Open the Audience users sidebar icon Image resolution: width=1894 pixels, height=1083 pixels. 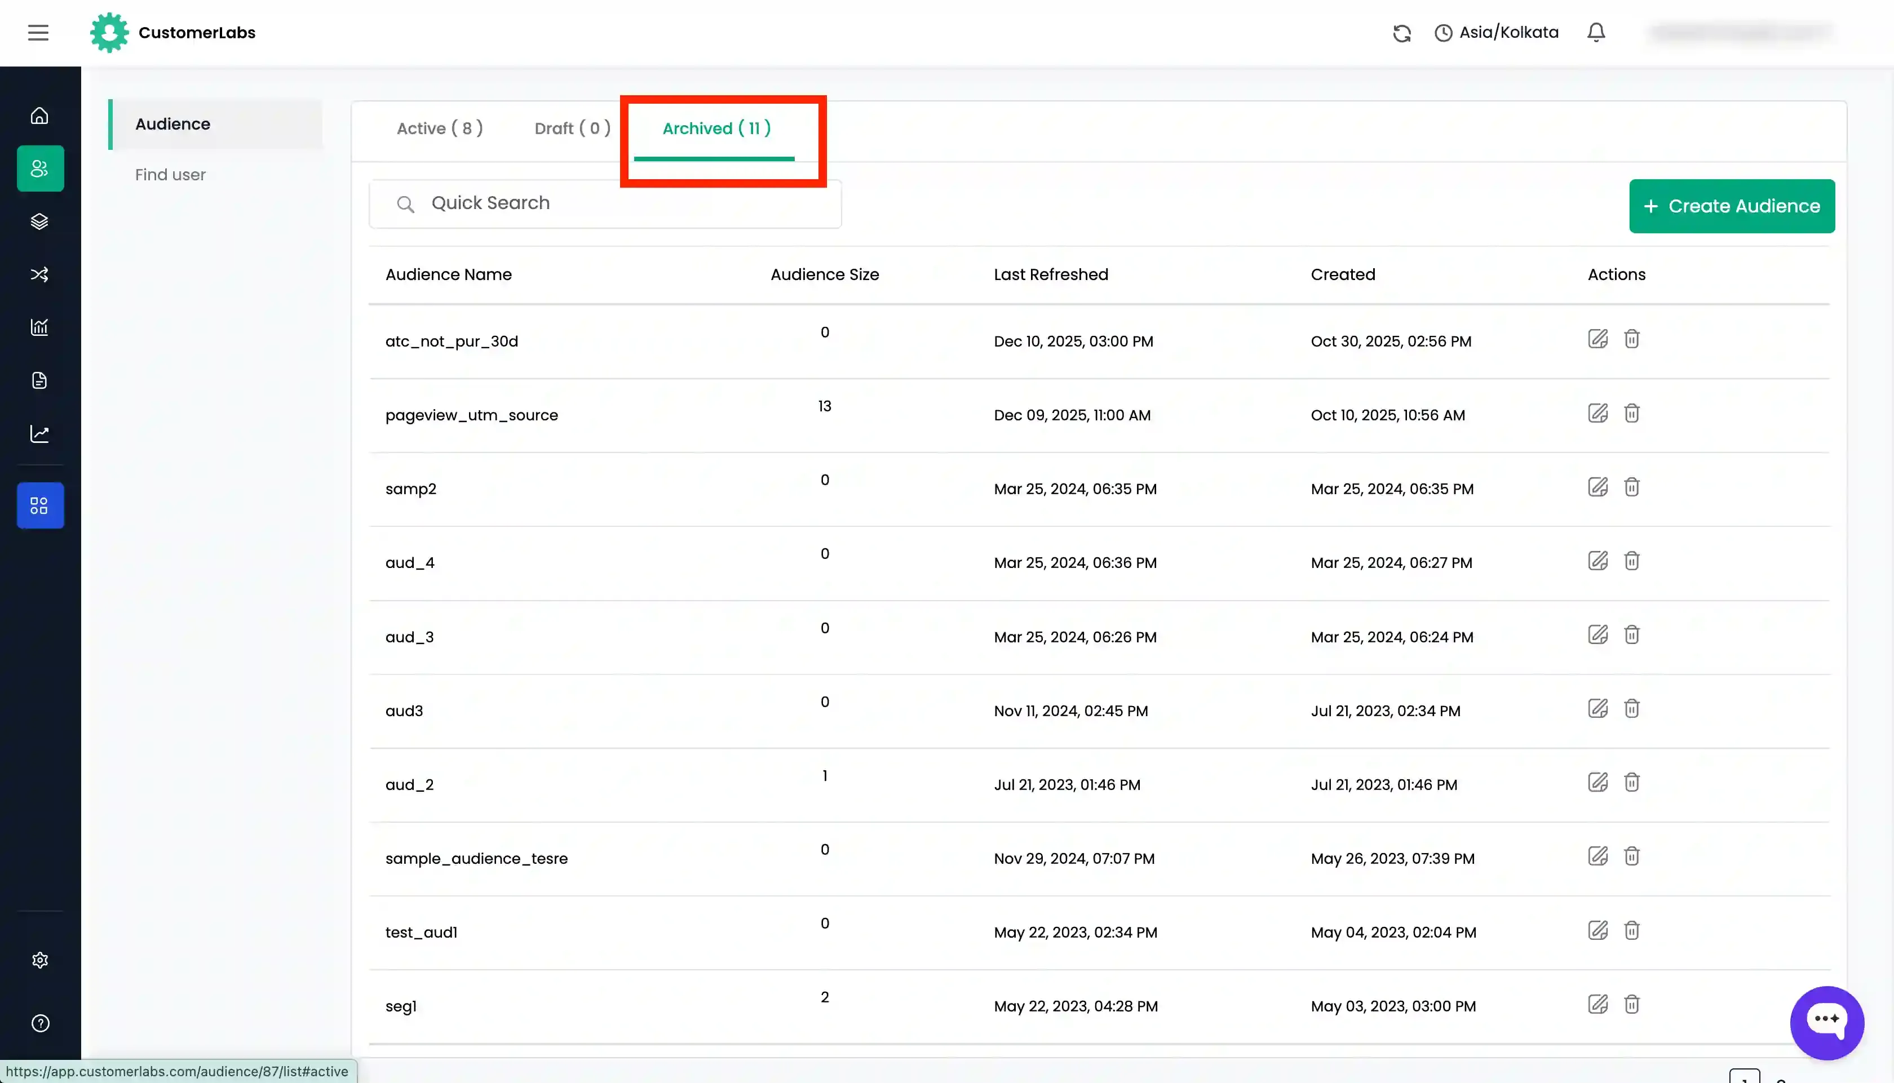click(x=40, y=169)
